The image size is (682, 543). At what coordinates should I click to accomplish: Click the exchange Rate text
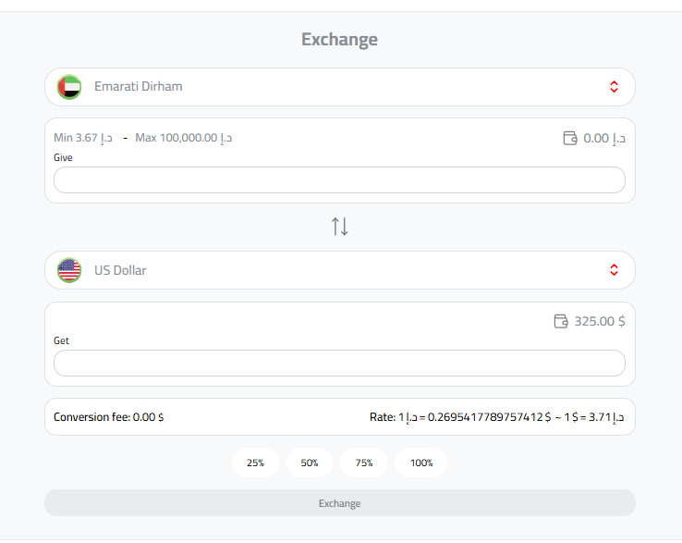click(x=497, y=417)
